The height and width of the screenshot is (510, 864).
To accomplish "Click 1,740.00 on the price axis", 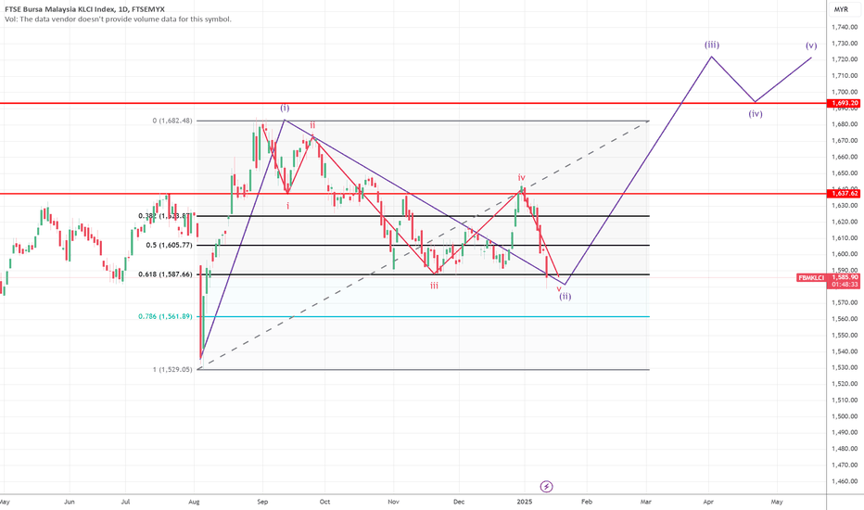I will point(845,27).
